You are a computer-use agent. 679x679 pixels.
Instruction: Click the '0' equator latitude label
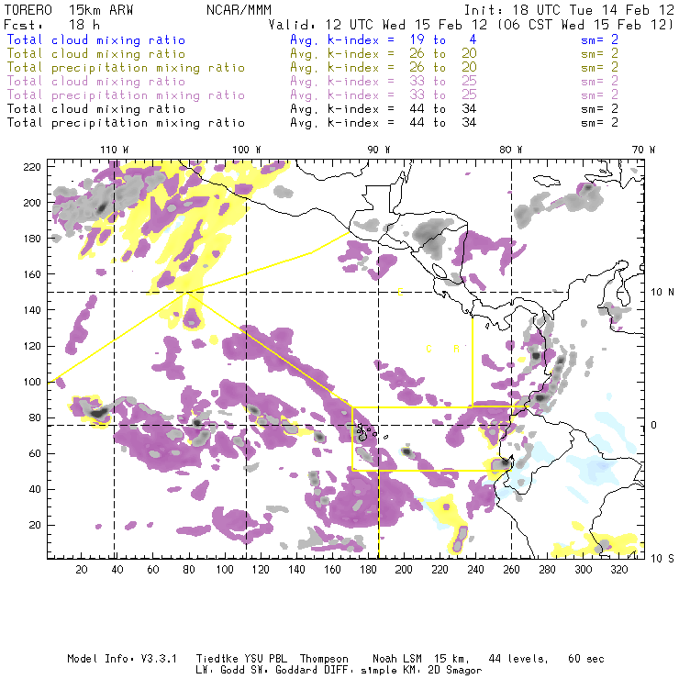click(x=654, y=425)
